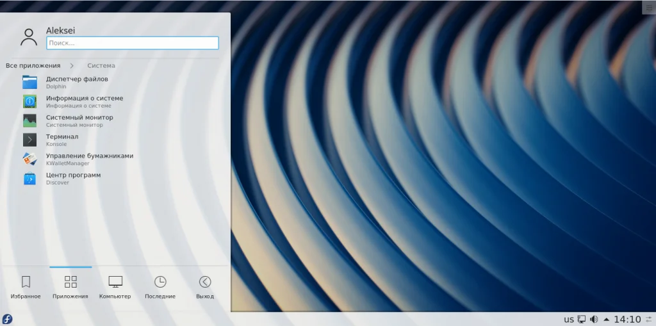Screen dimensions: 656x326
Task: Open the panel settings icon beside clock
Action: (x=649, y=320)
